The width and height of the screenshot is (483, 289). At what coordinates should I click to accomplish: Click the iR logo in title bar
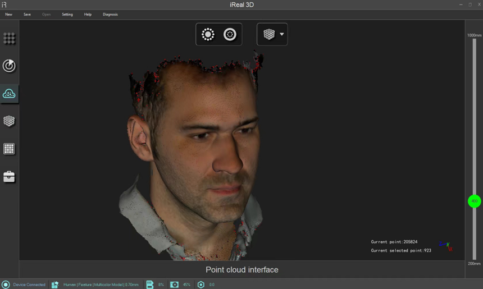[4, 4]
